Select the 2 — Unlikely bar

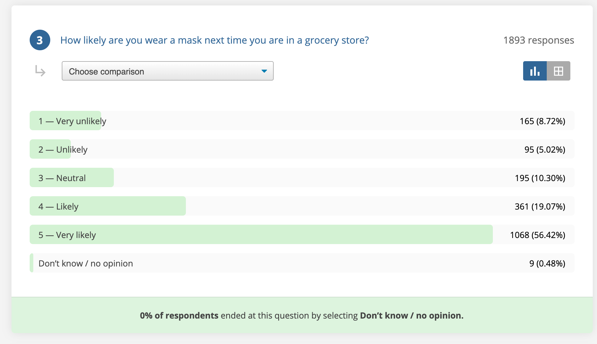(x=302, y=149)
